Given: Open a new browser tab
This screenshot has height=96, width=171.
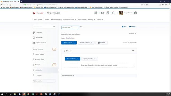Looking at the screenshot, I should click(x=21, y=2).
